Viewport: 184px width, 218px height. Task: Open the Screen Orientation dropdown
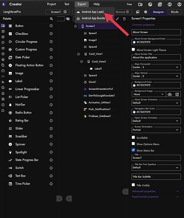click(156, 130)
